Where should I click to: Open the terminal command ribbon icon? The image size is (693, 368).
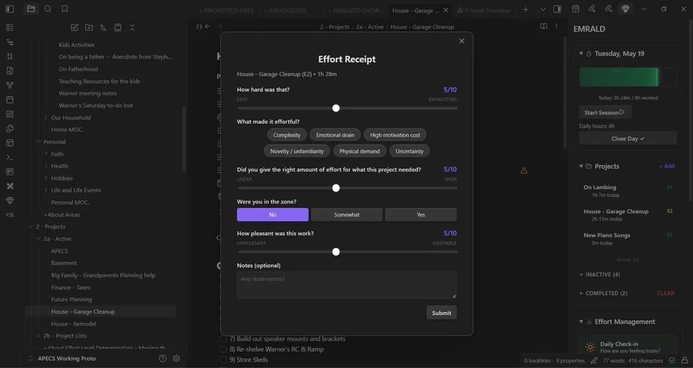click(x=10, y=157)
